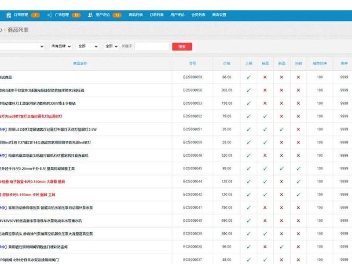Toggle 精品 check mark for ECS000050
The height and width of the screenshot is (264, 352).
(265, 142)
